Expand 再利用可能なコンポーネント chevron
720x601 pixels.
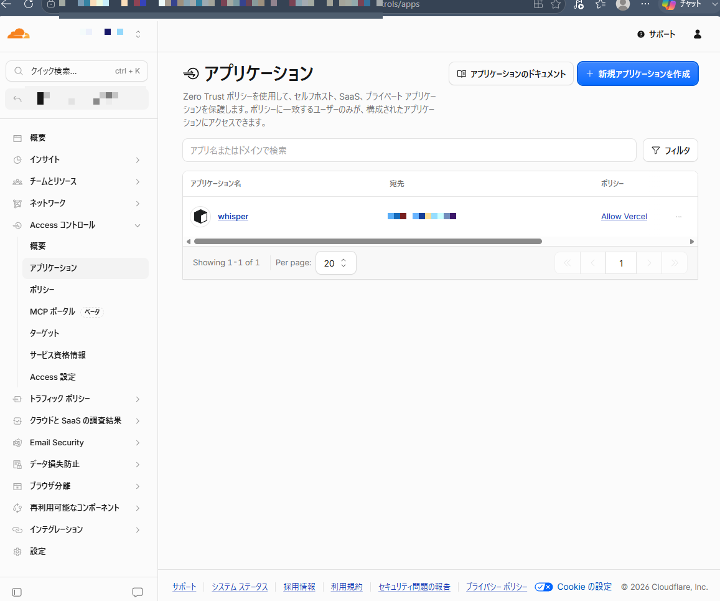pyautogui.click(x=138, y=508)
